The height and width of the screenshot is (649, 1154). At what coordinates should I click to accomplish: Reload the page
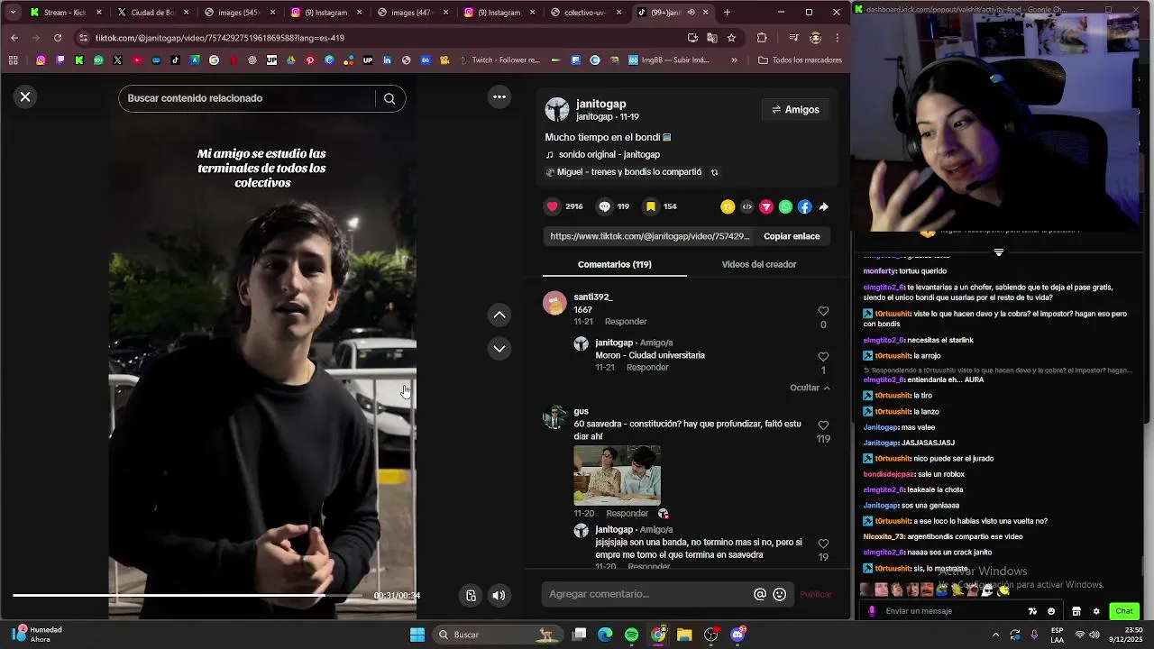pyautogui.click(x=58, y=38)
